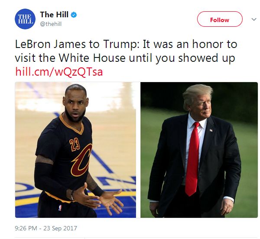The height and width of the screenshot is (239, 260).
Task: View the basketball player photo on left
Action: (75, 150)
